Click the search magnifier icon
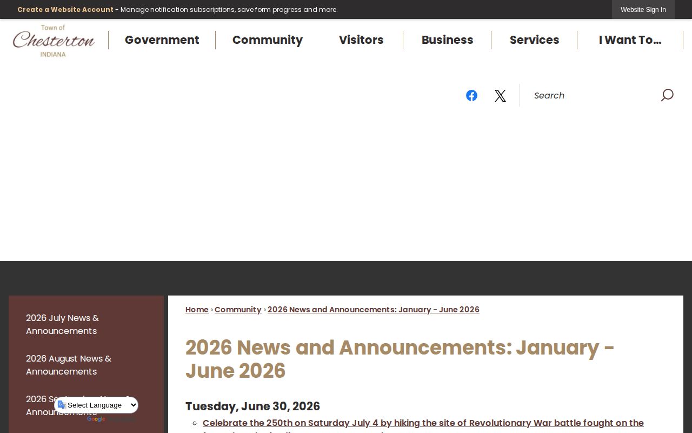The image size is (692, 433). pos(667,95)
